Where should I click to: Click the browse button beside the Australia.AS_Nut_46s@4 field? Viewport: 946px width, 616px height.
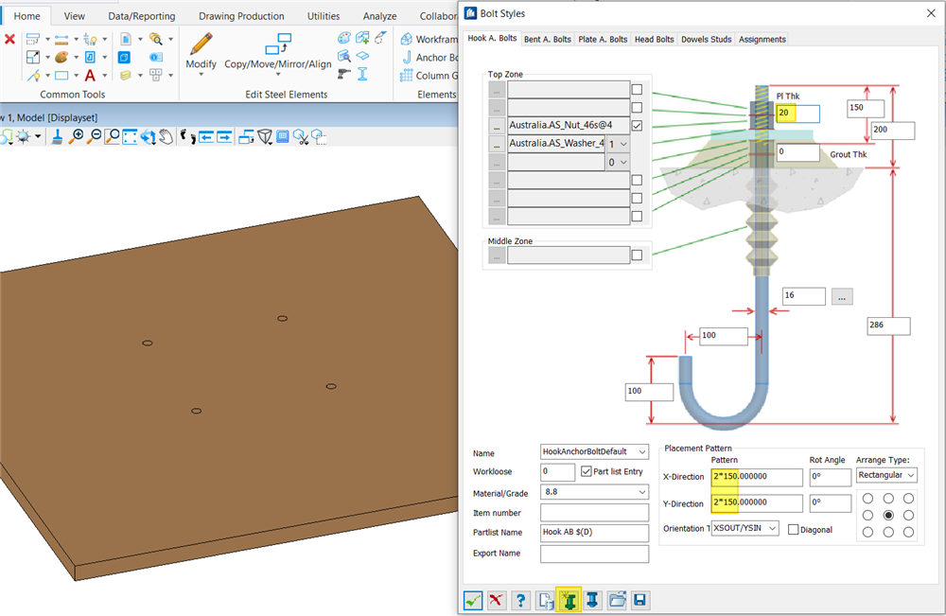point(497,126)
